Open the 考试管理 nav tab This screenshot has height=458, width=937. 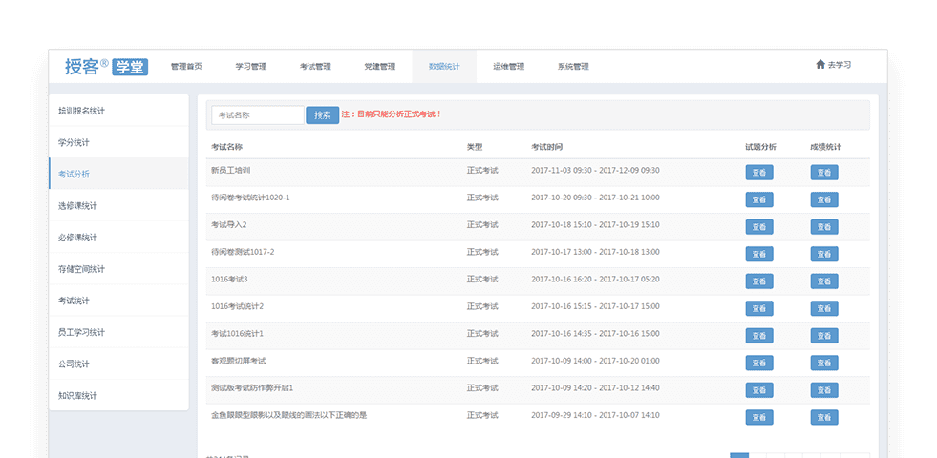pos(315,66)
